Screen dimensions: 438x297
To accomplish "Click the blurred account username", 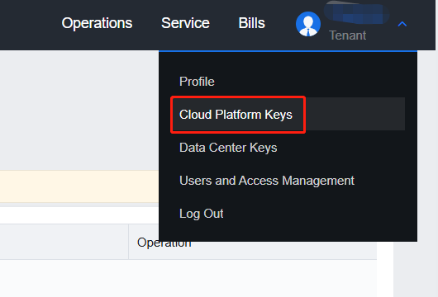I will [x=357, y=12].
